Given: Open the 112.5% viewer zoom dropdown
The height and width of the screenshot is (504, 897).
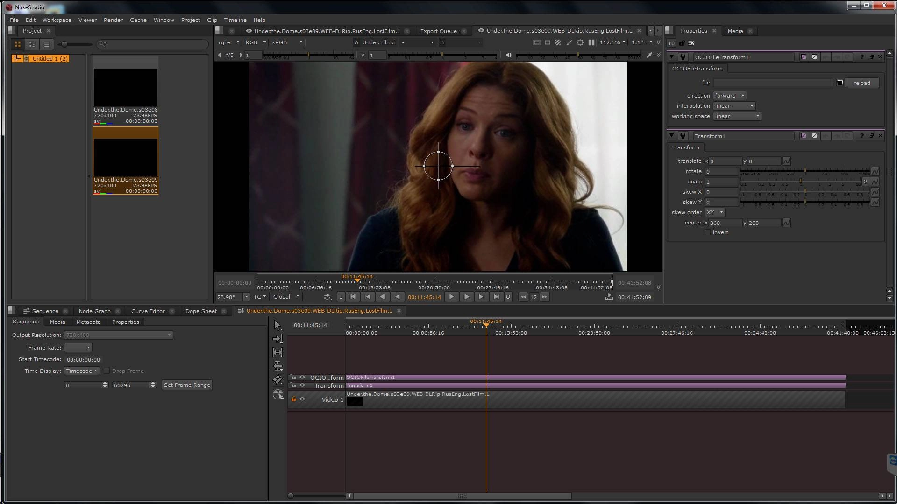Looking at the screenshot, I should (x=612, y=42).
